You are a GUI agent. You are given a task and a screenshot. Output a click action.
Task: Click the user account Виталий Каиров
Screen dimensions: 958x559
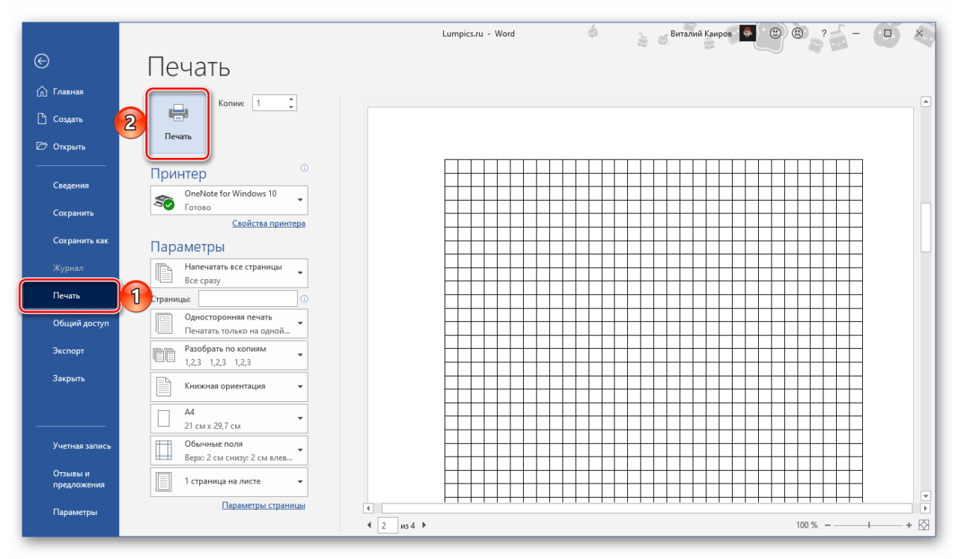point(702,34)
